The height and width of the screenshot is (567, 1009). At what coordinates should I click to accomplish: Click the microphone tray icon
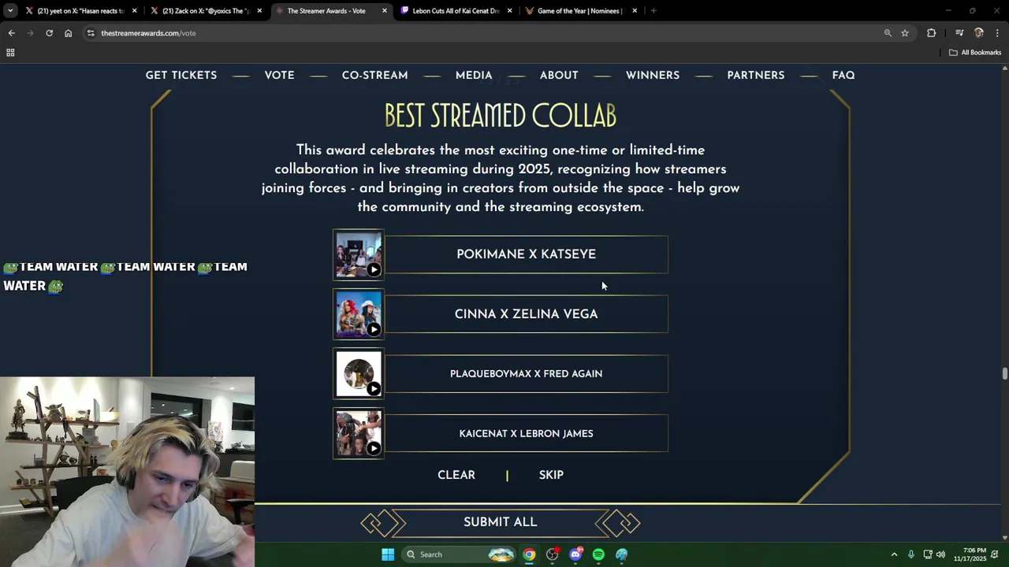(910, 554)
